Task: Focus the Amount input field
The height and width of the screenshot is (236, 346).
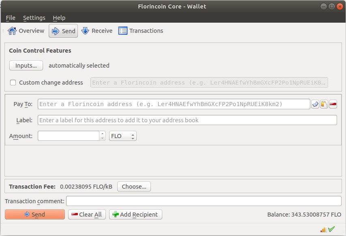Action: point(69,136)
